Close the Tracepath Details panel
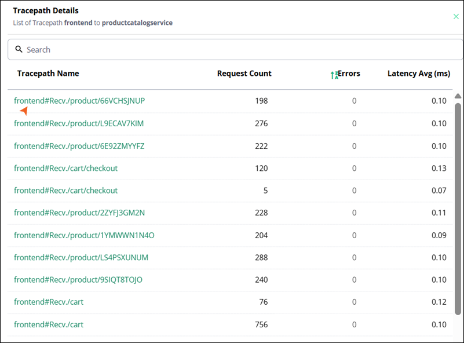This screenshot has height=343, width=464. click(456, 16)
